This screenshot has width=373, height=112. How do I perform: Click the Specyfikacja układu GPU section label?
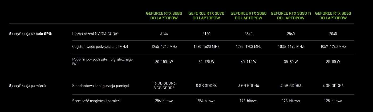tap(31, 34)
